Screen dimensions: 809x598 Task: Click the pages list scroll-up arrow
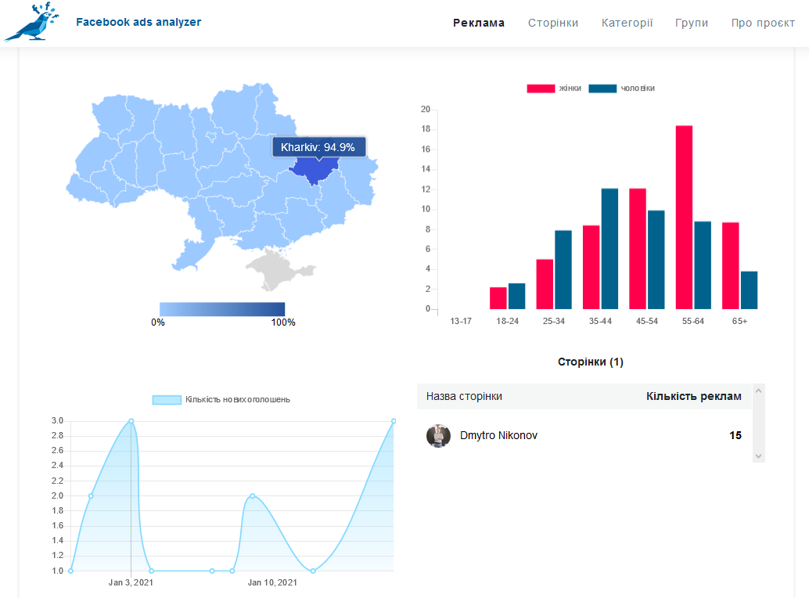coord(758,391)
